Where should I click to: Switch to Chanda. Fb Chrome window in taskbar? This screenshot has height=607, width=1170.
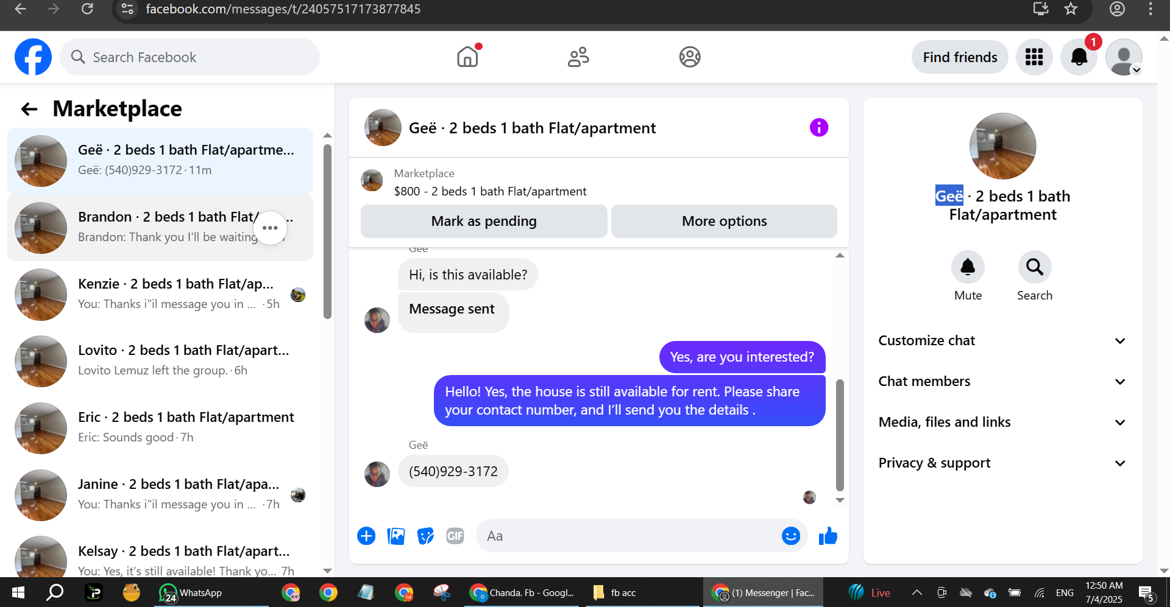click(x=522, y=592)
